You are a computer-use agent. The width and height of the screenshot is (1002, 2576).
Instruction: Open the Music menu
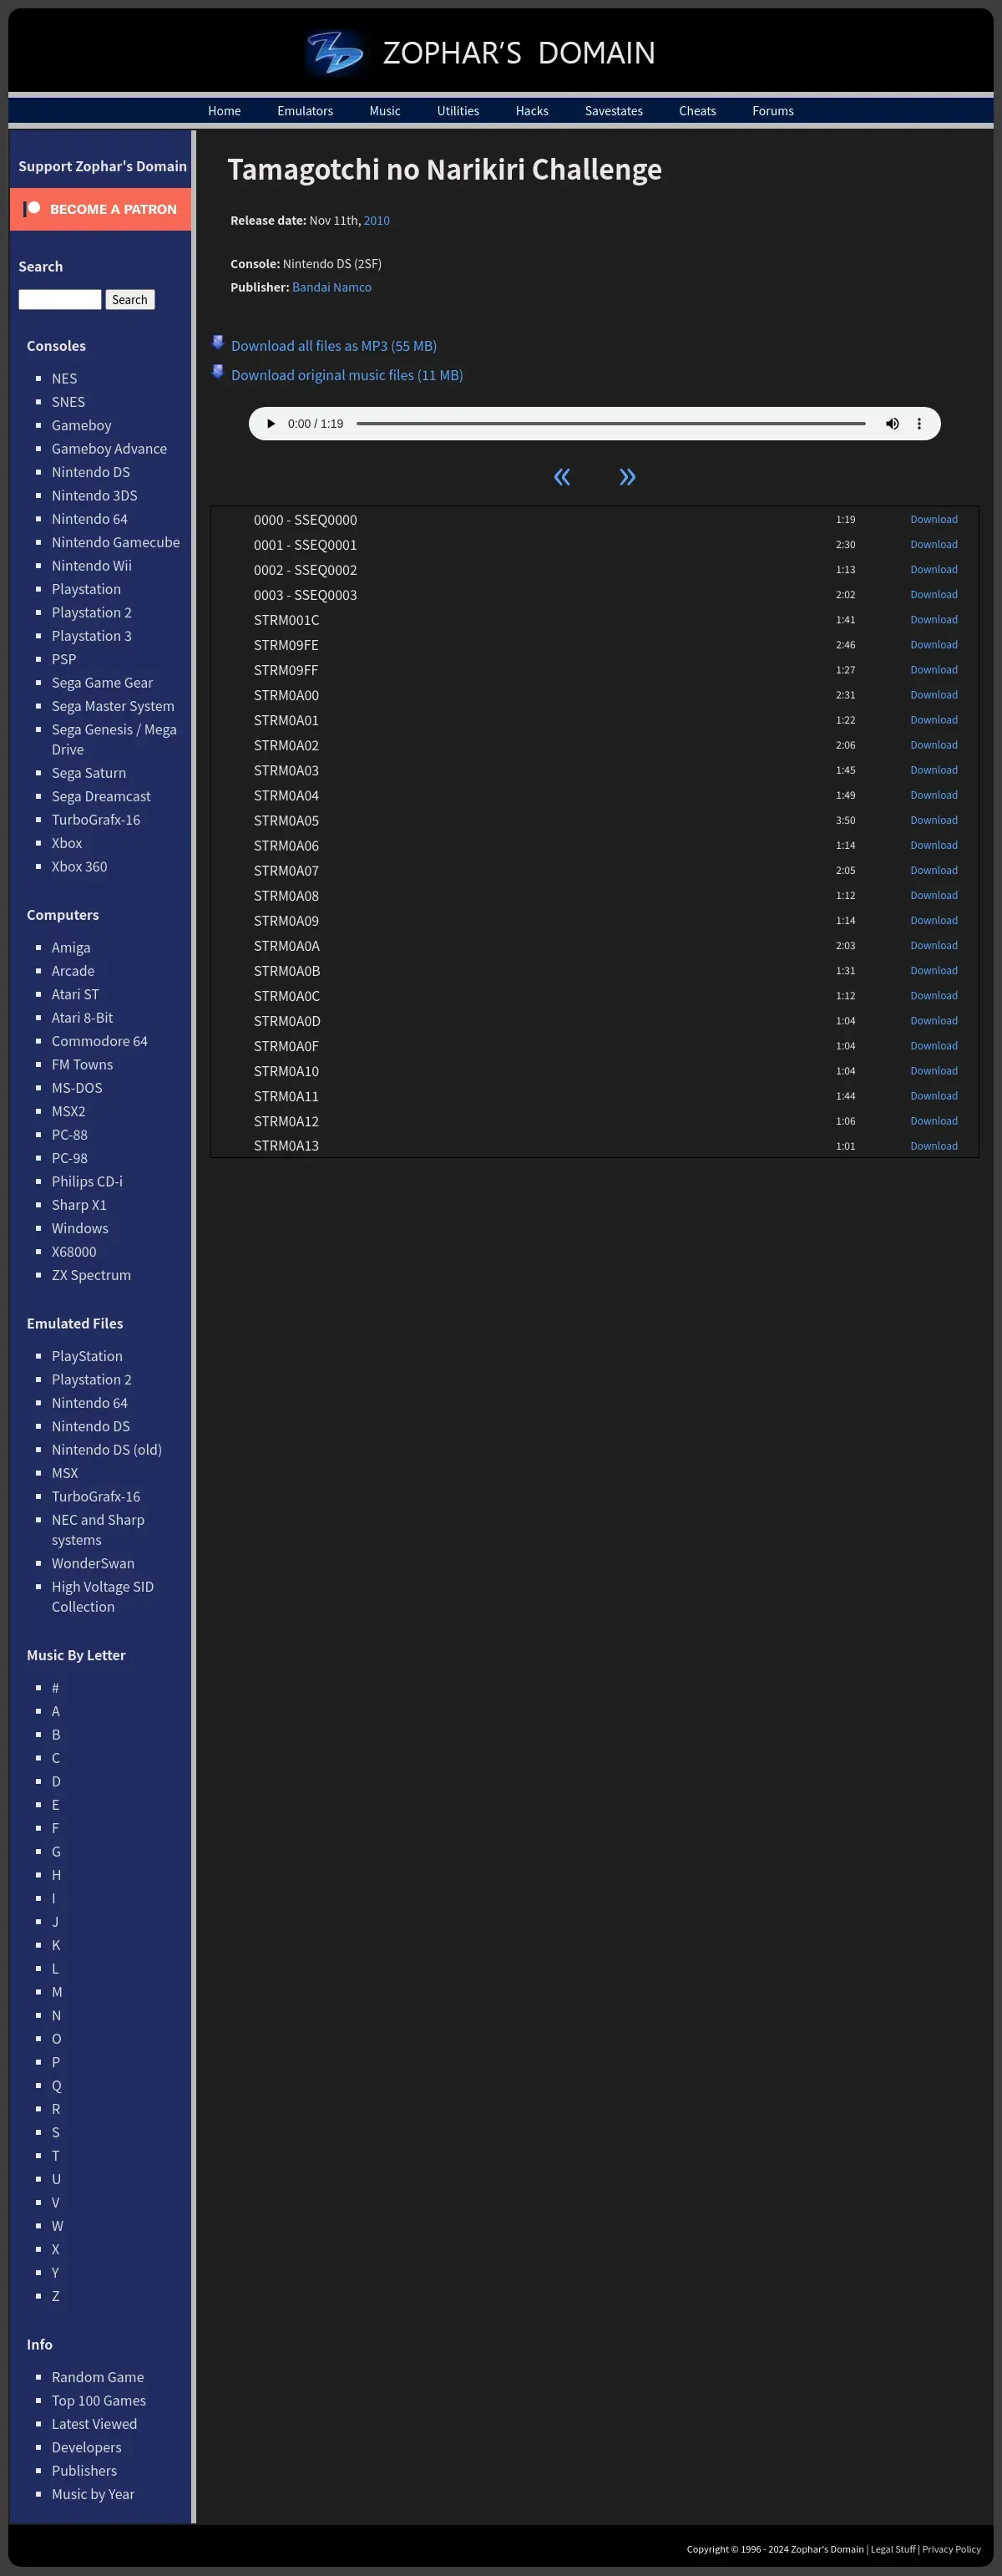pos(385,111)
